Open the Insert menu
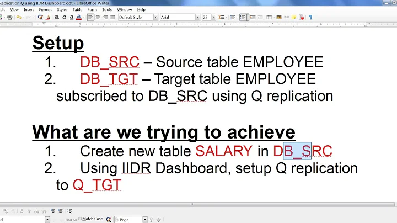This screenshot has height=223, width=397. [29, 9]
